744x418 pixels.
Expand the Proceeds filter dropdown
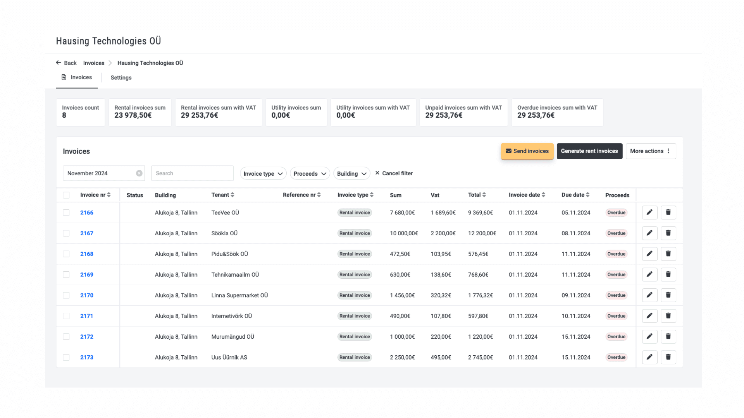click(310, 174)
